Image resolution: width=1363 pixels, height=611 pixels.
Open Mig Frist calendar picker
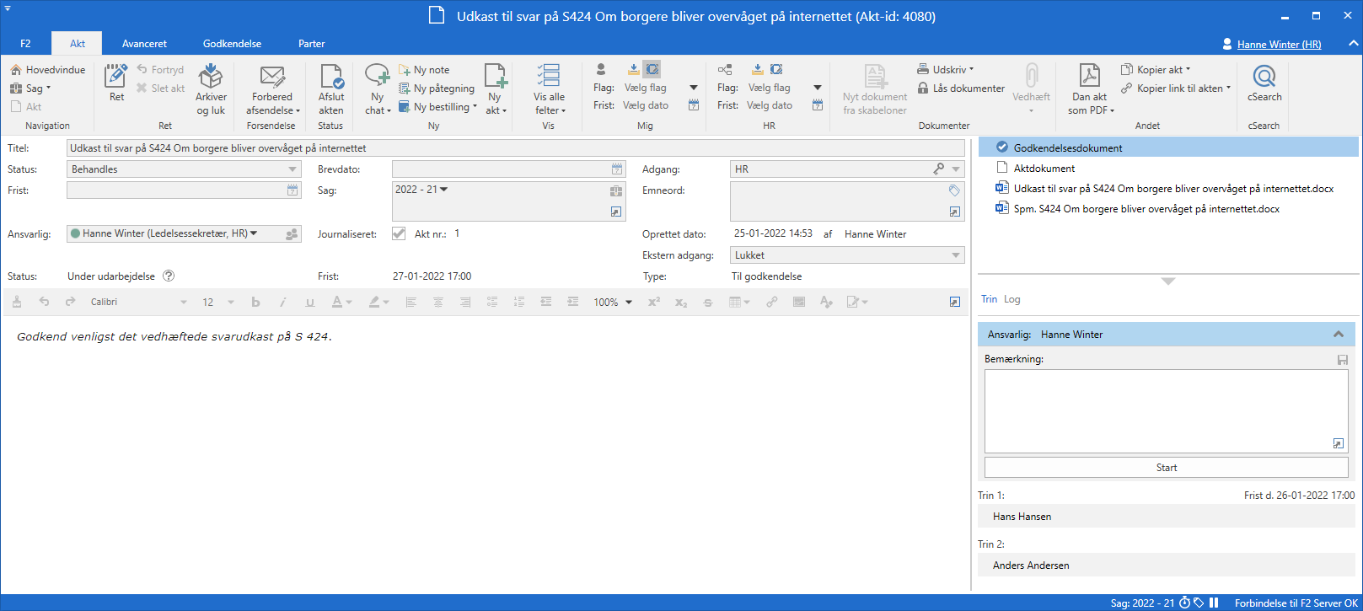click(694, 105)
